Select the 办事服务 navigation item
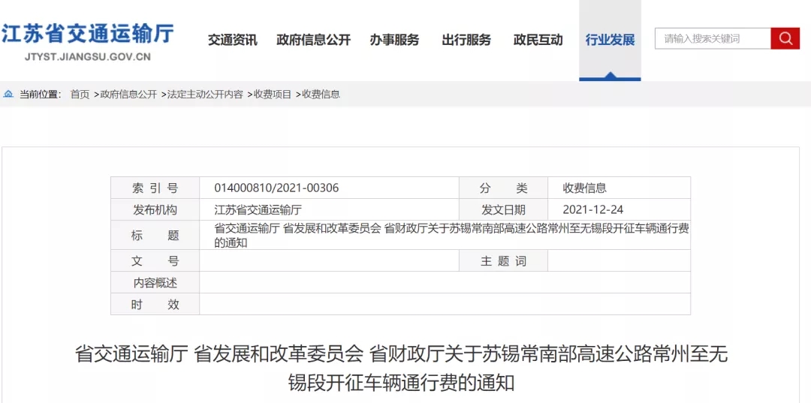The image size is (811, 403). click(394, 40)
